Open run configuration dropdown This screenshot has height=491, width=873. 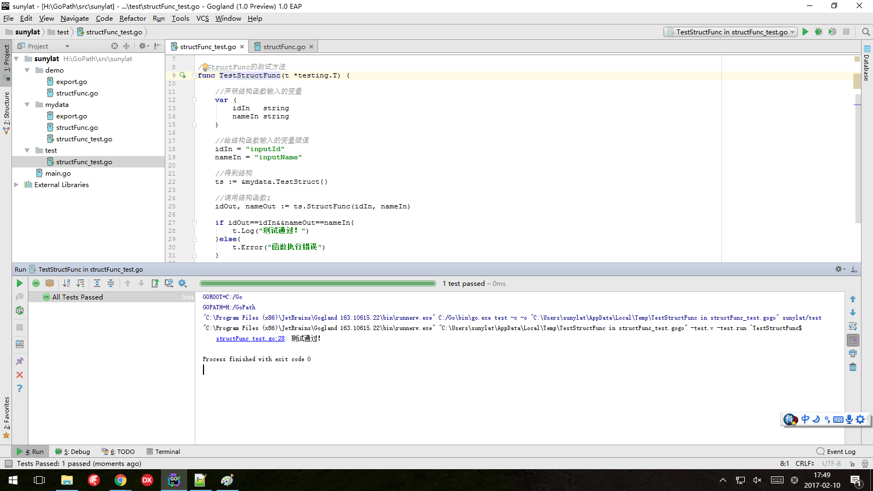[x=731, y=32]
